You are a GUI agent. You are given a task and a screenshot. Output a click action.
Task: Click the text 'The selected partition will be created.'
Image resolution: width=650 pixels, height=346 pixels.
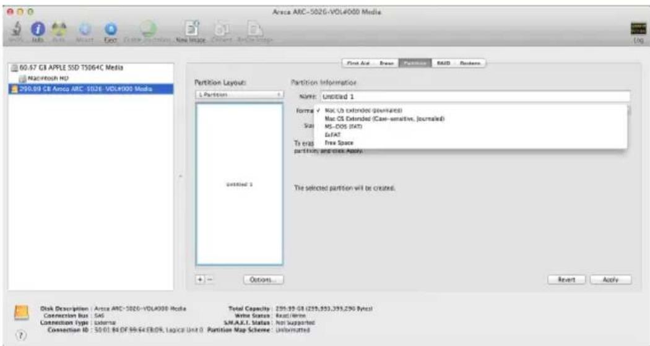coord(344,188)
